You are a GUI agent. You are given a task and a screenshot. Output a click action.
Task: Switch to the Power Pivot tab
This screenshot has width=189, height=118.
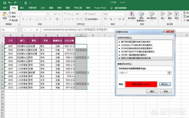(100, 8)
